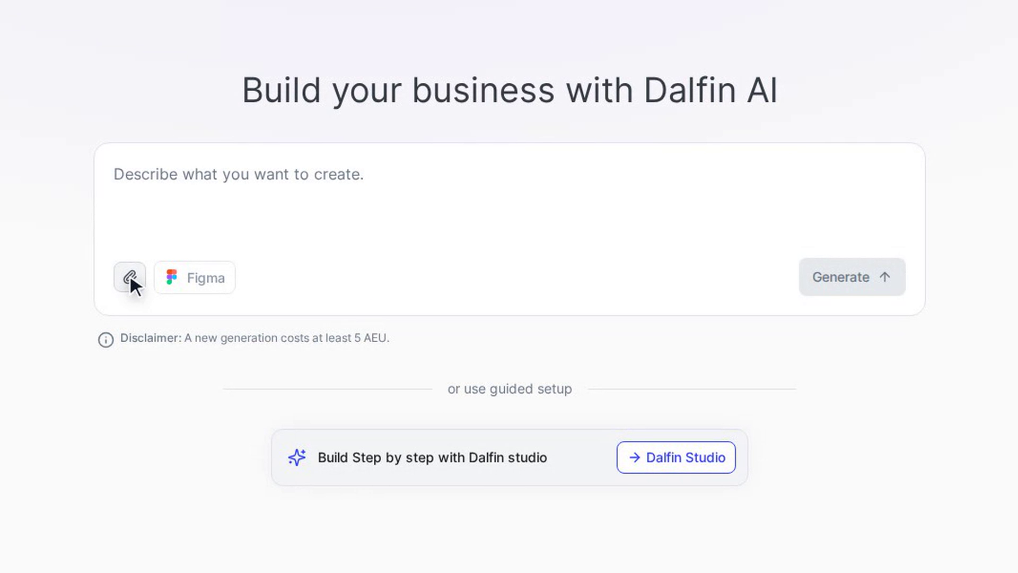Click the divider line left of 'guided setup'
Image resolution: width=1018 pixels, height=573 pixels.
(x=328, y=389)
